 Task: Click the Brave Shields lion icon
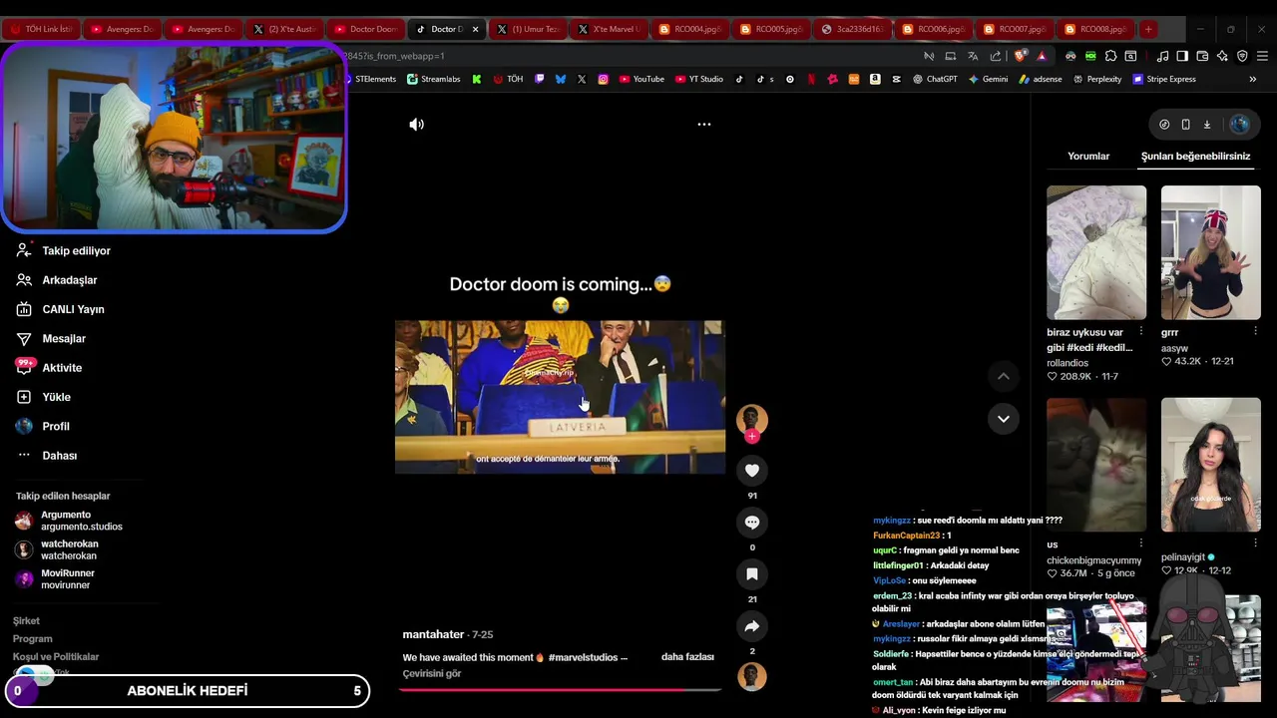tap(1020, 56)
